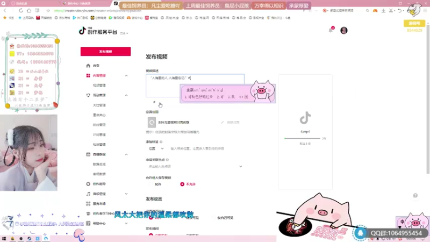Click the browser back arrow

click(5, 10)
